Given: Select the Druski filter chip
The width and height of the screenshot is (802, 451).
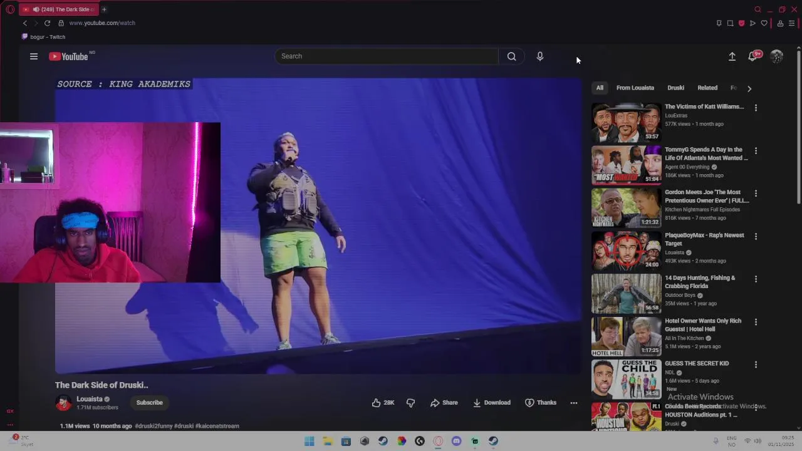Looking at the screenshot, I should 675,88.
